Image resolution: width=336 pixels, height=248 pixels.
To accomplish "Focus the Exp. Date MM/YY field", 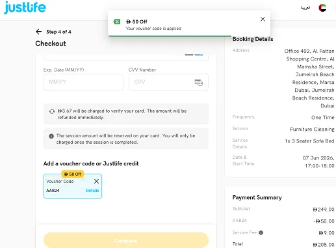I will (x=83, y=82).
